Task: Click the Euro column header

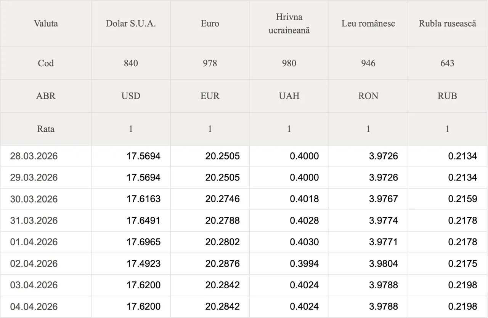Action: (x=210, y=24)
